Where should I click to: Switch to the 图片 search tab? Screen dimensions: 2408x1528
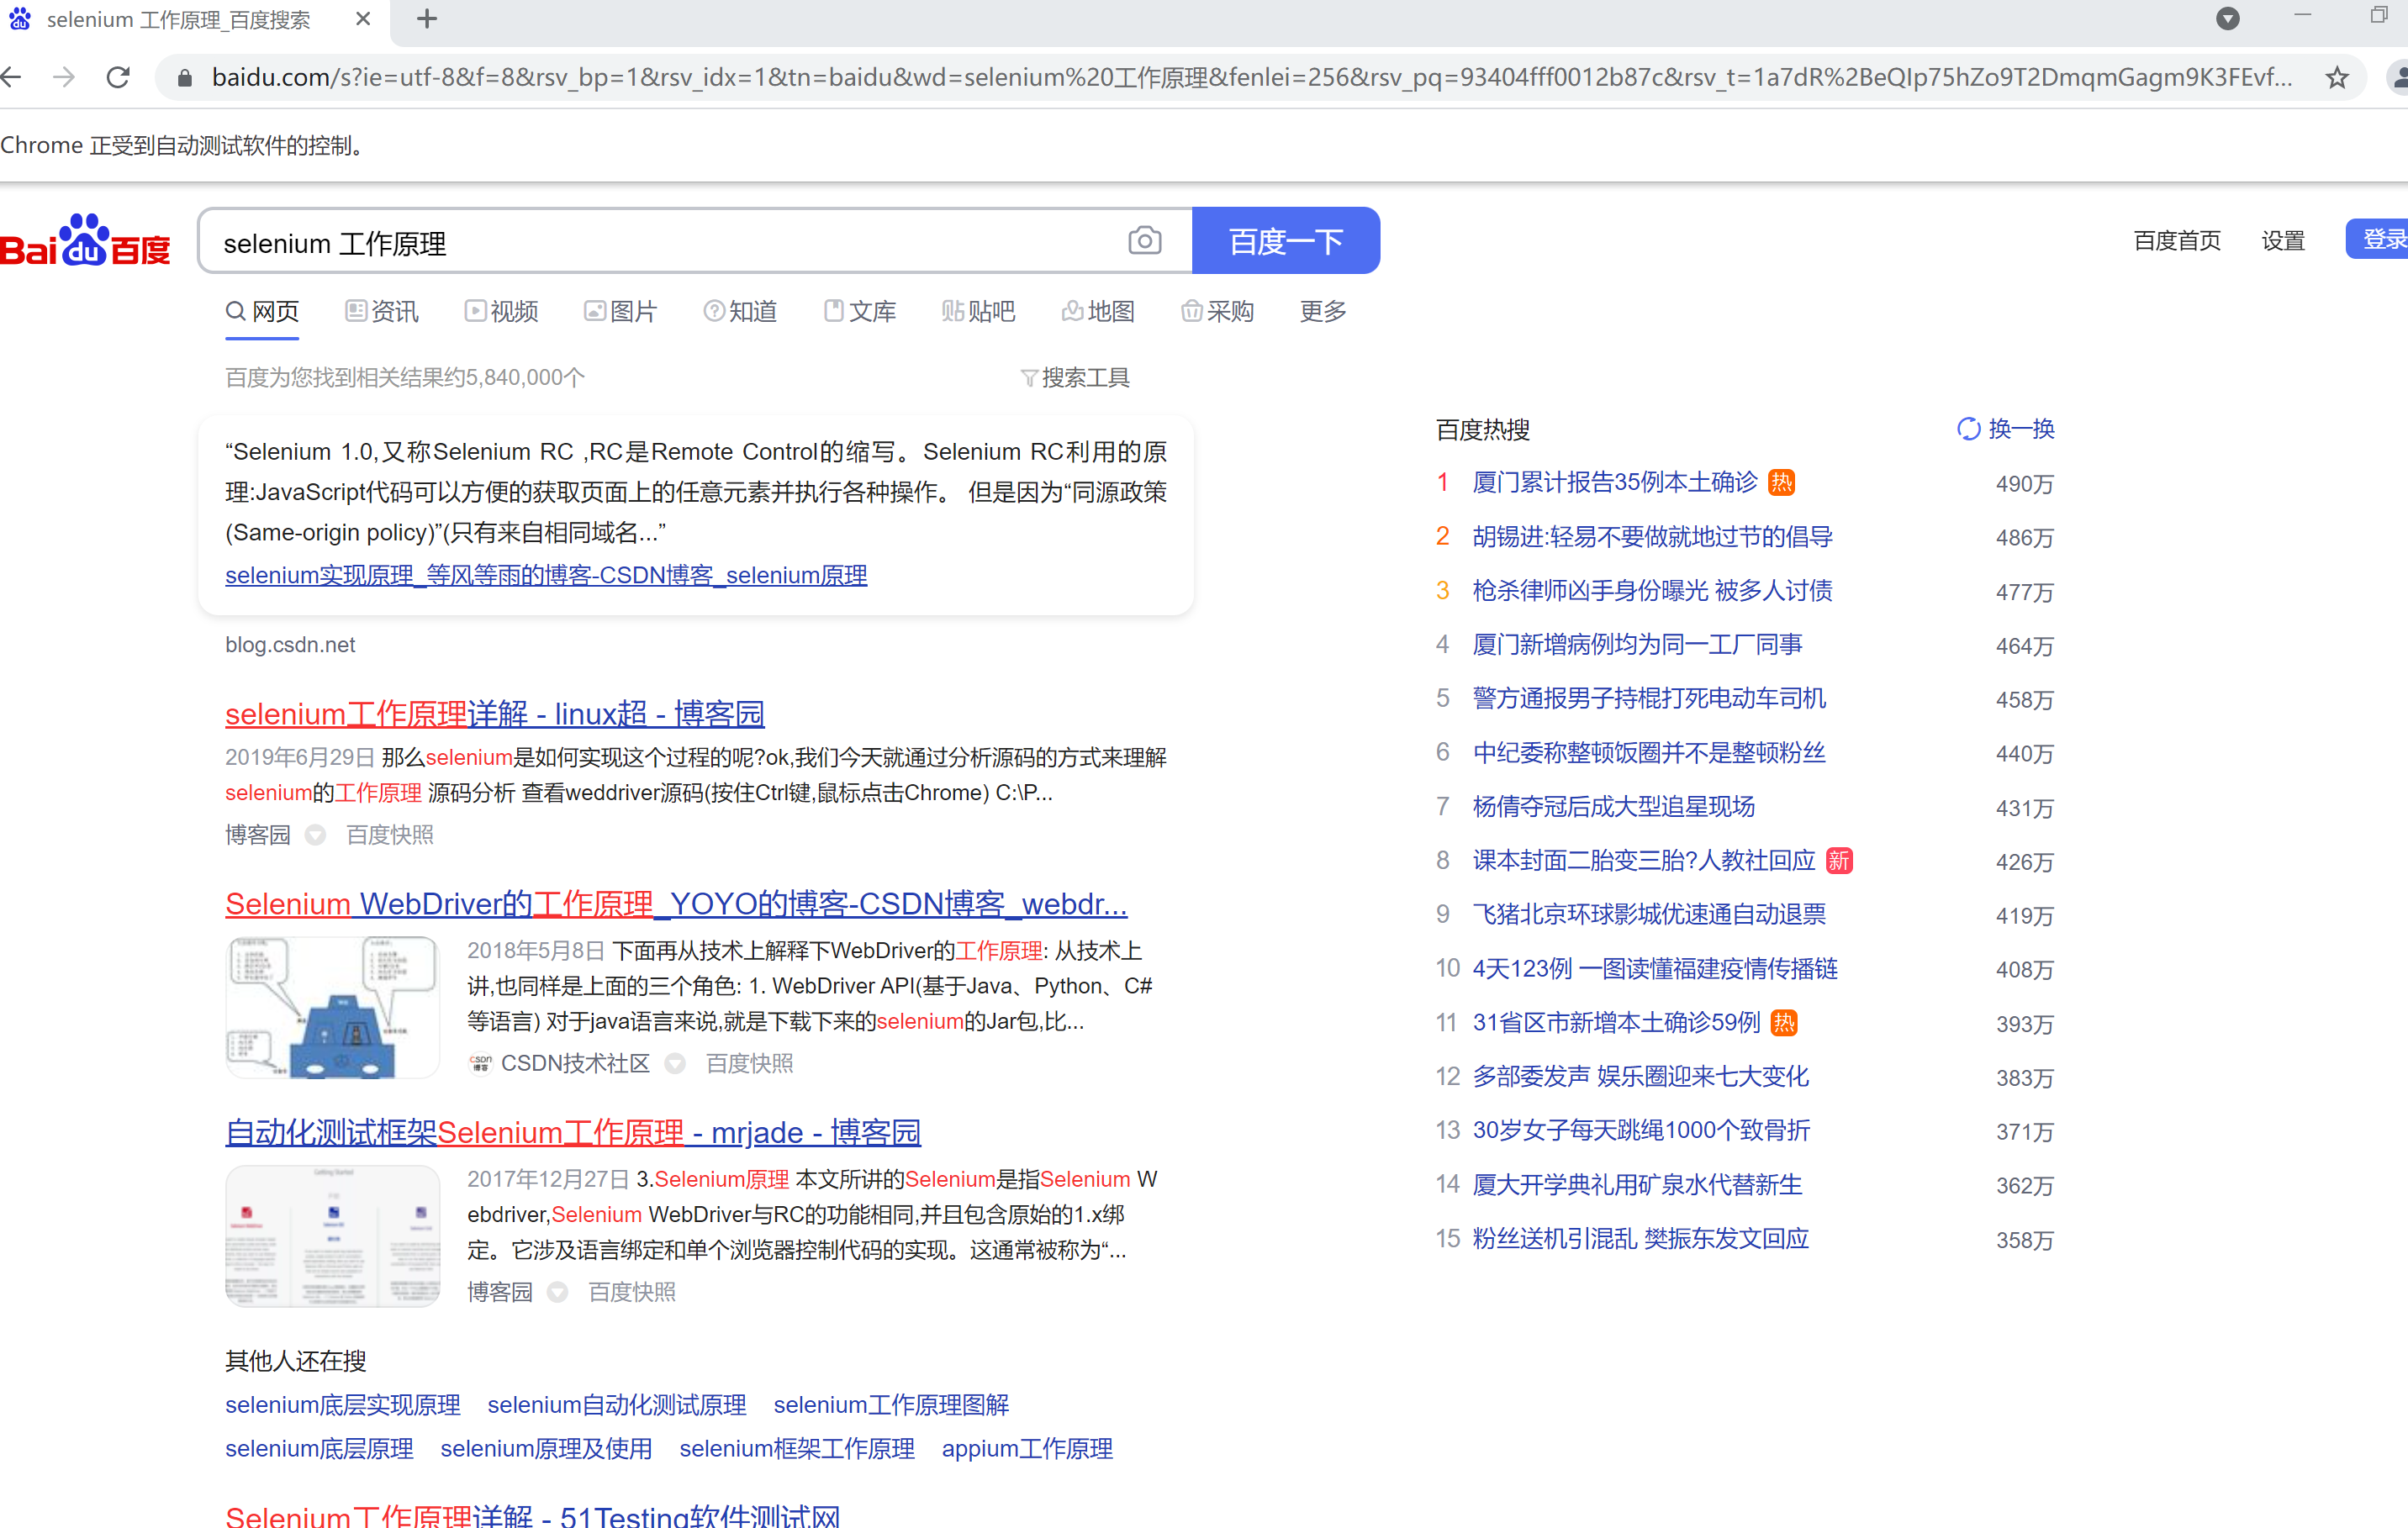click(x=621, y=312)
